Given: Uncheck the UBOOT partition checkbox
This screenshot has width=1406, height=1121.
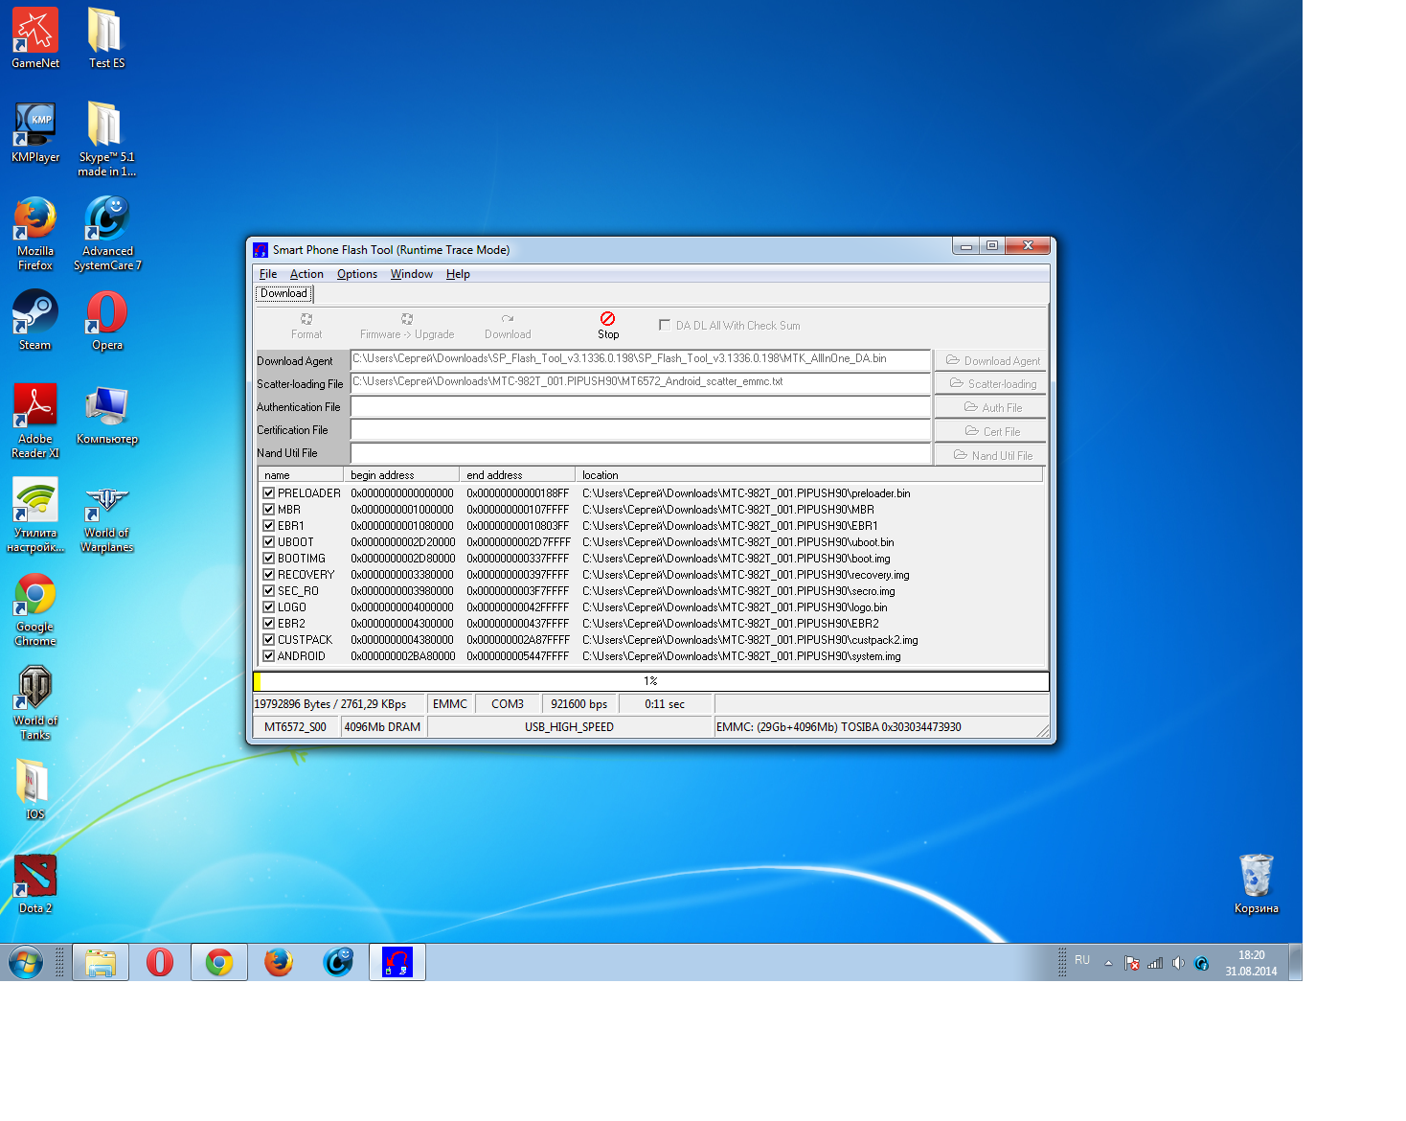Looking at the screenshot, I should point(269,542).
